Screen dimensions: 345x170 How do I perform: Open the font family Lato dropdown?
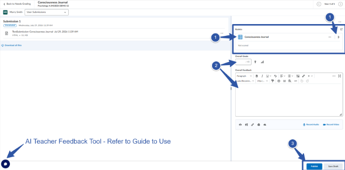pos(246,81)
